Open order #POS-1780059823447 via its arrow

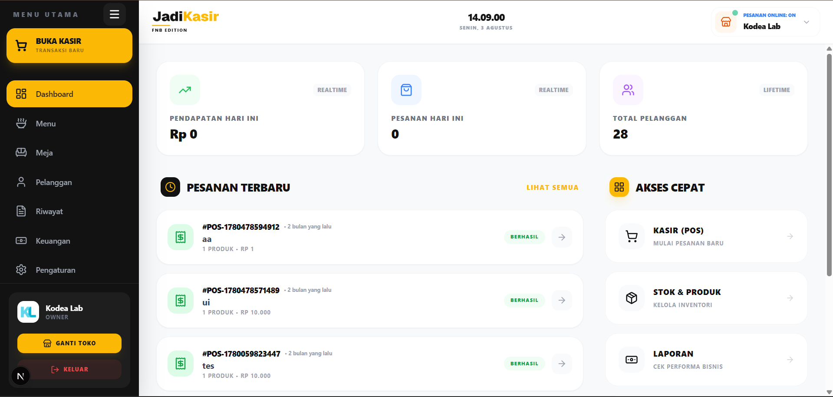pyautogui.click(x=562, y=364)
